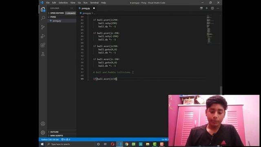Open the View menu

click(73, 3)
